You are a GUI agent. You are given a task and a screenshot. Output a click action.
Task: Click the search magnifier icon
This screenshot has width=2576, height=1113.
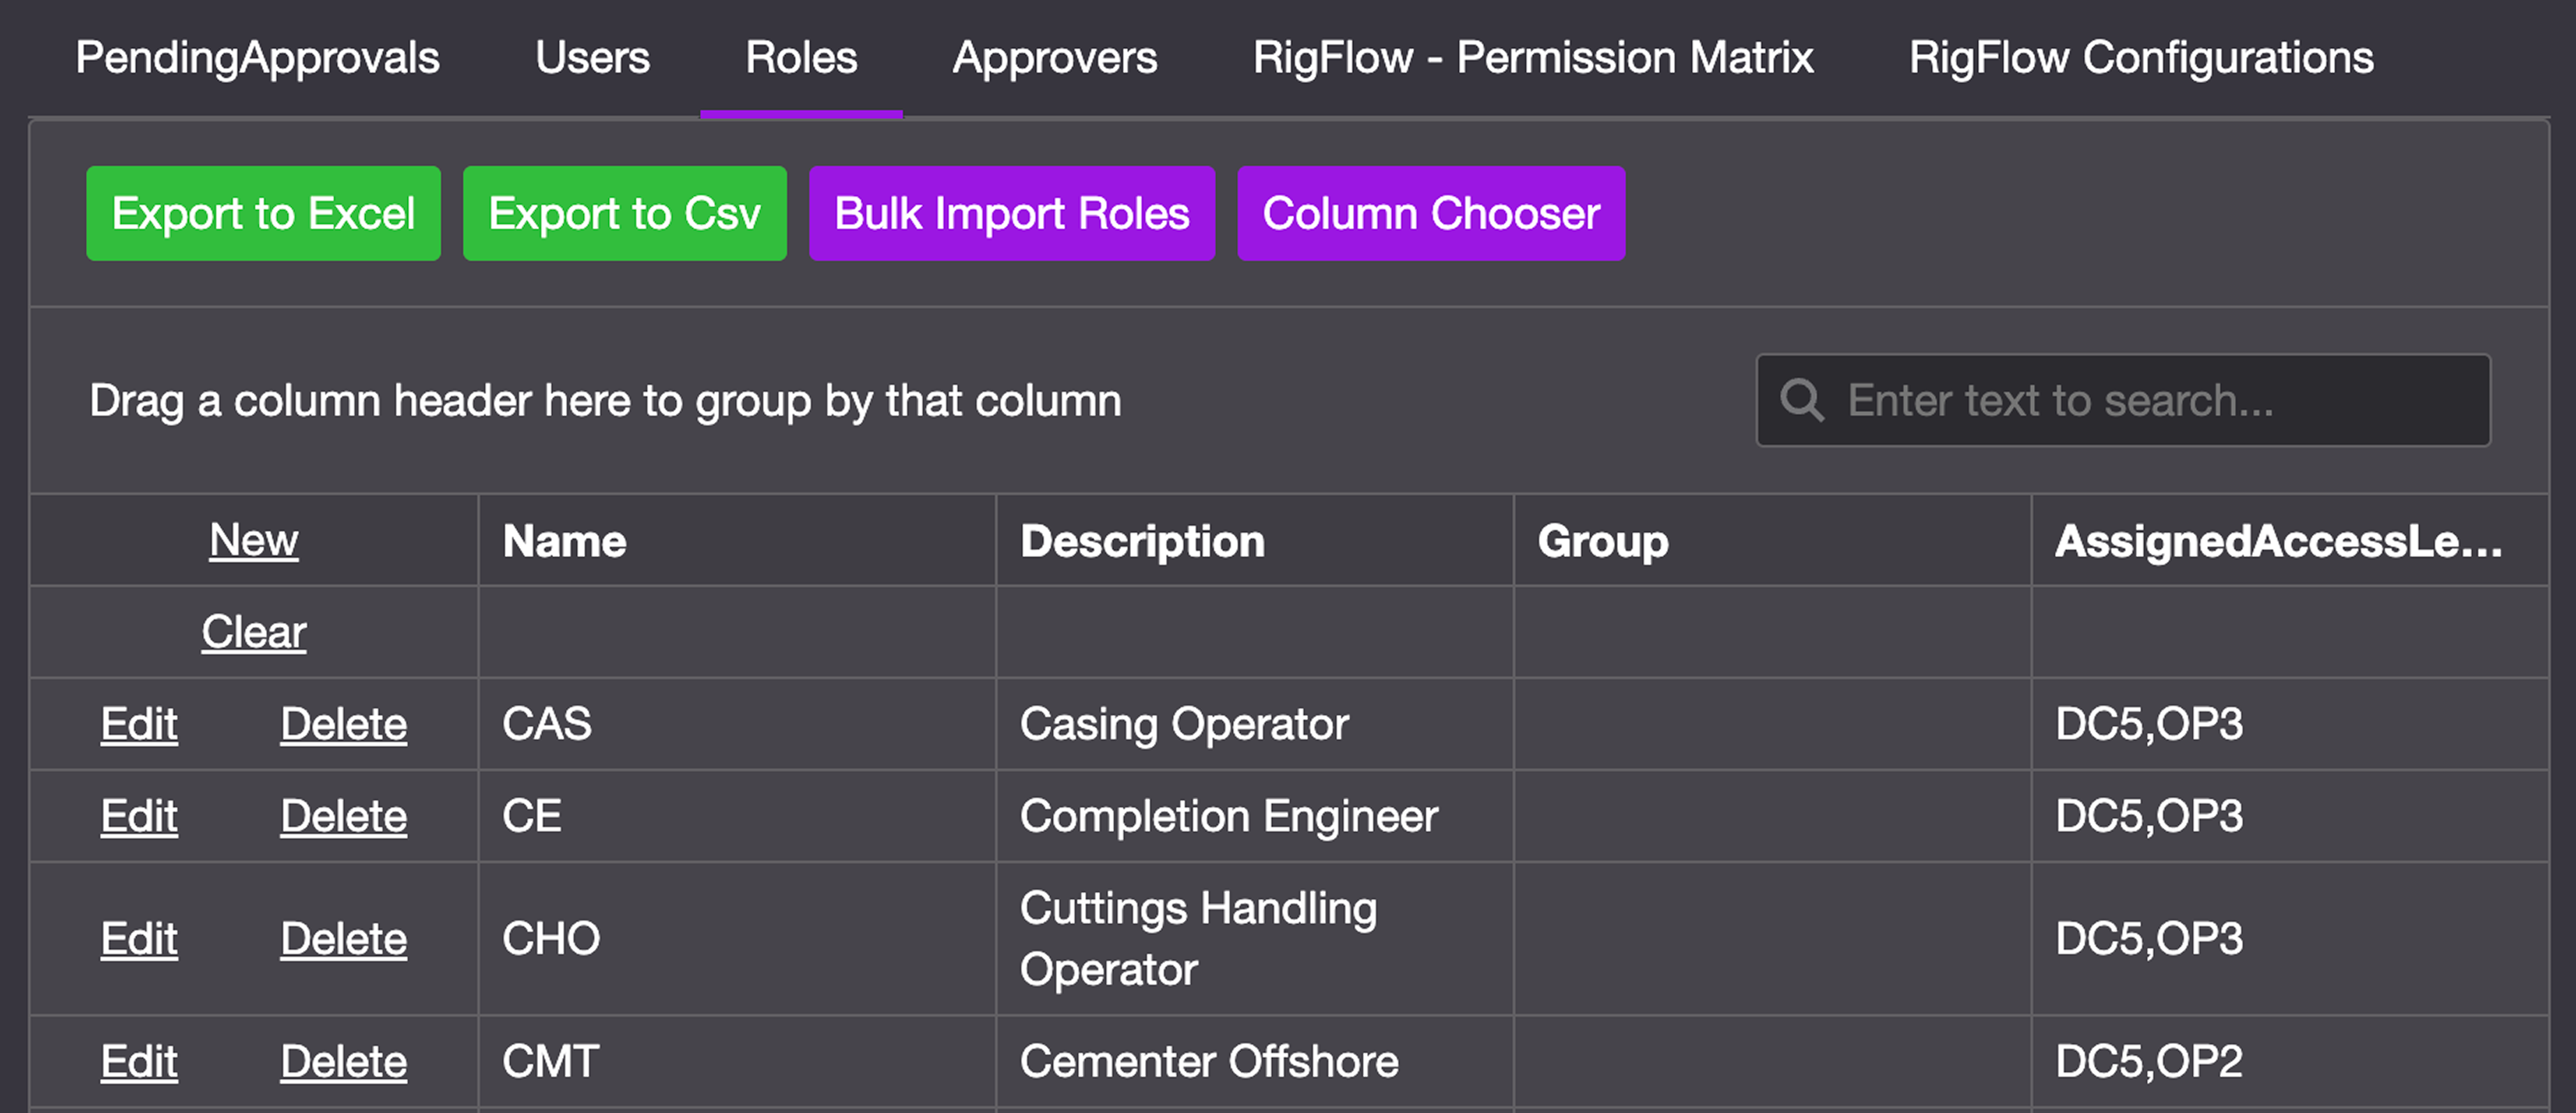[1802, 401]
